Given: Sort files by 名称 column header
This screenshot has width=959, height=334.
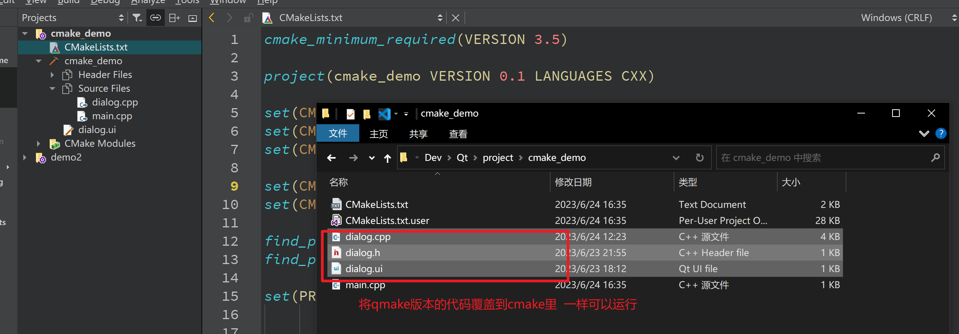Looking at the screenshot, I should 339,182.
